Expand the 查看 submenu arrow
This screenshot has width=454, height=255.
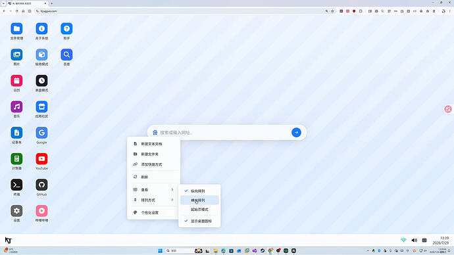point(172,190)
